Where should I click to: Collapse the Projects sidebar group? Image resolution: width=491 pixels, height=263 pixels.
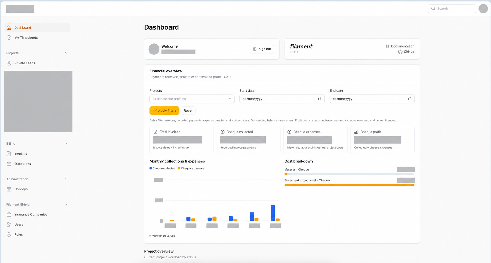coord(66,53)
